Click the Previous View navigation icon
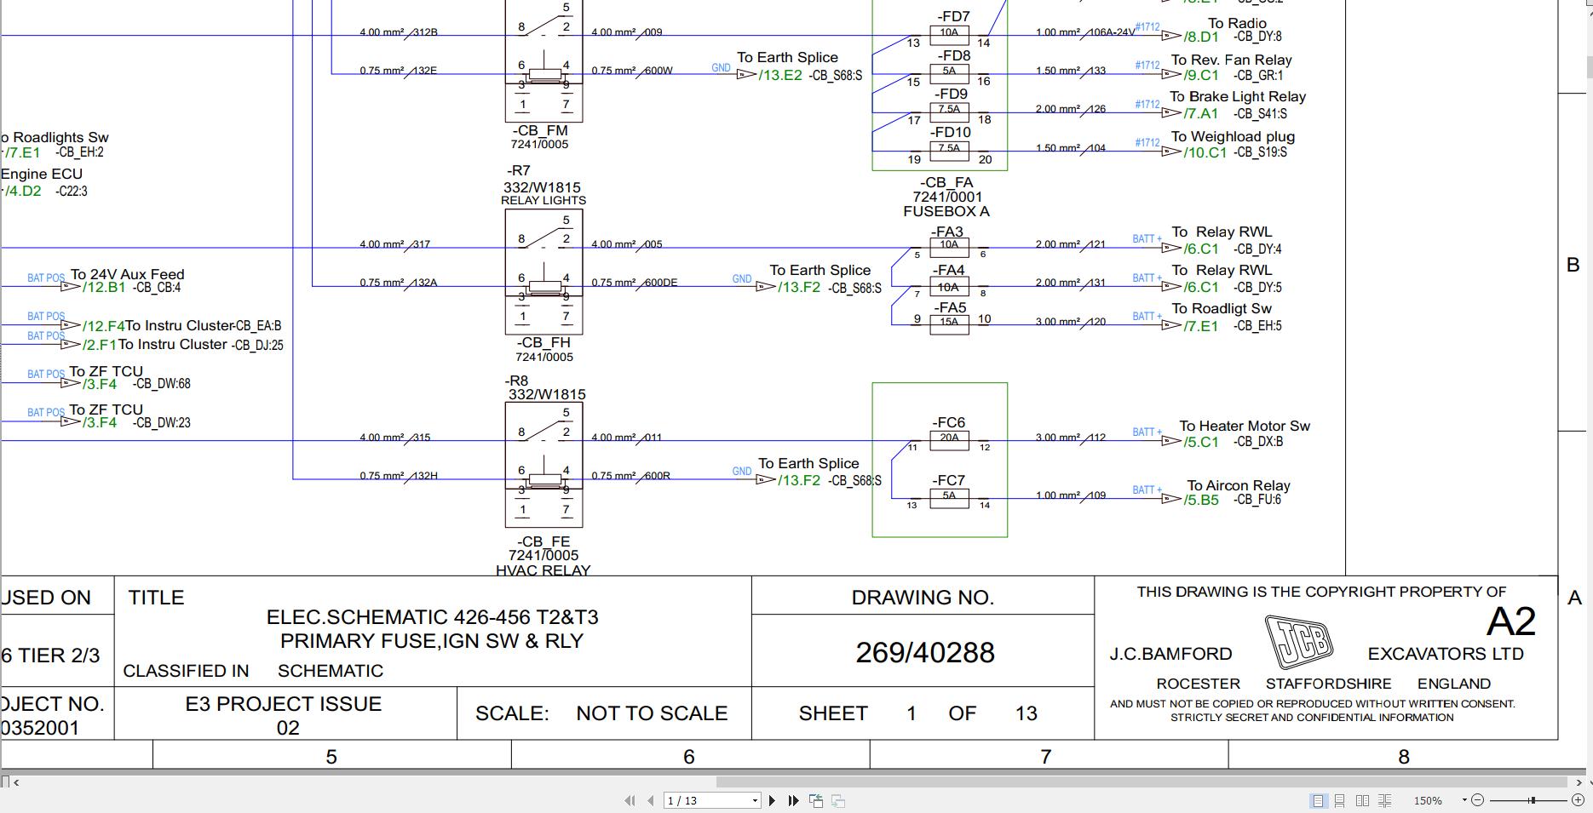The height and width of the screenshot is (813, 1593). point(815,800)
